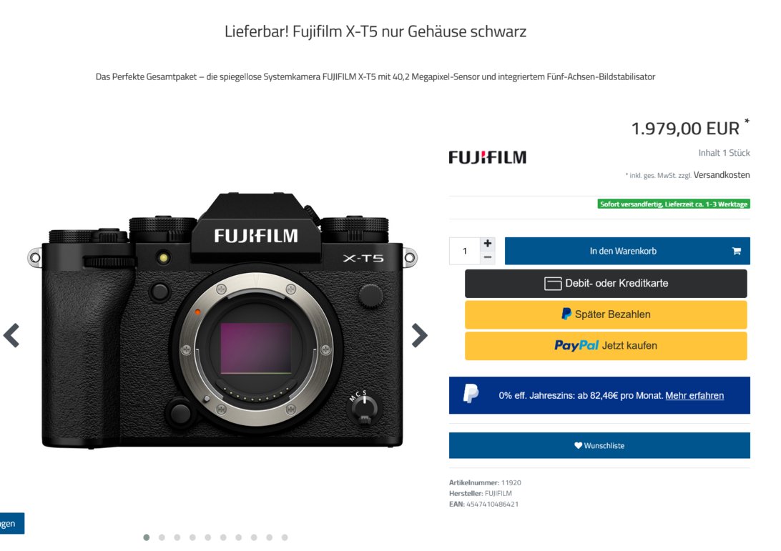Click the shopping cart icon in Warenkorb button

tap(736, 251)
